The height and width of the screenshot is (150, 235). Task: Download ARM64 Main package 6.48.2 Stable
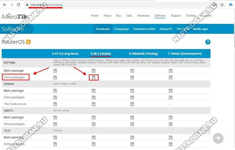[x=93, y=91]
